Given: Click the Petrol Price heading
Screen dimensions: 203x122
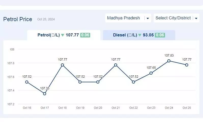Looking at the screenshot, I should pos(18,19).
